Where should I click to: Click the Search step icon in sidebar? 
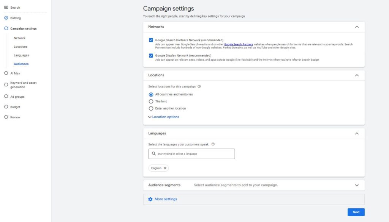coord(6,8)
